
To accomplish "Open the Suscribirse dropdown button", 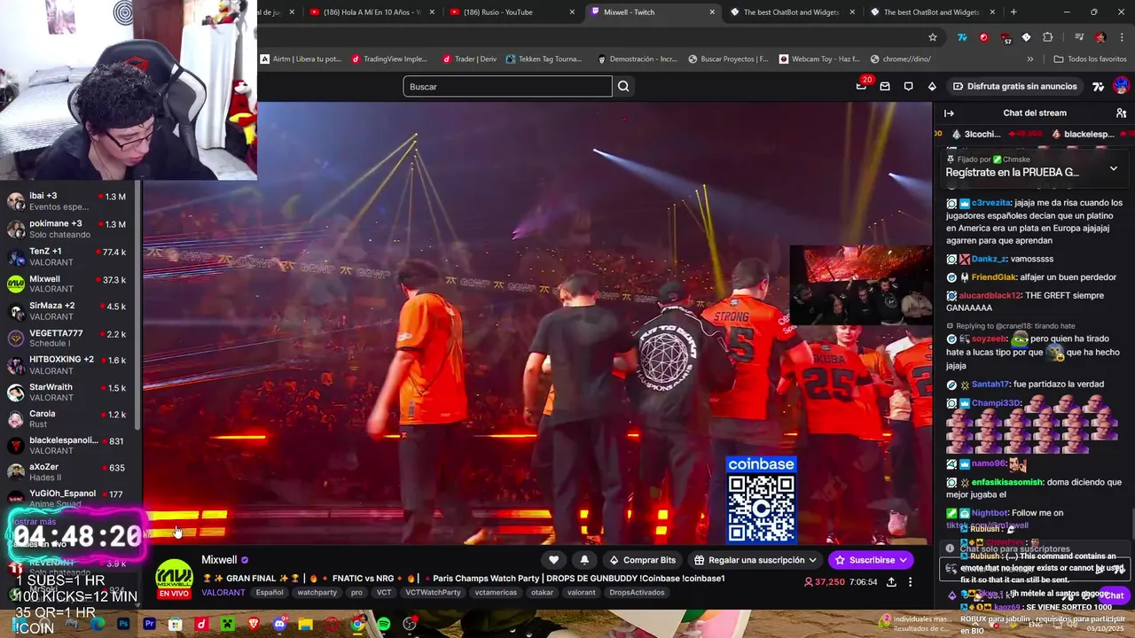I will 872,560.
